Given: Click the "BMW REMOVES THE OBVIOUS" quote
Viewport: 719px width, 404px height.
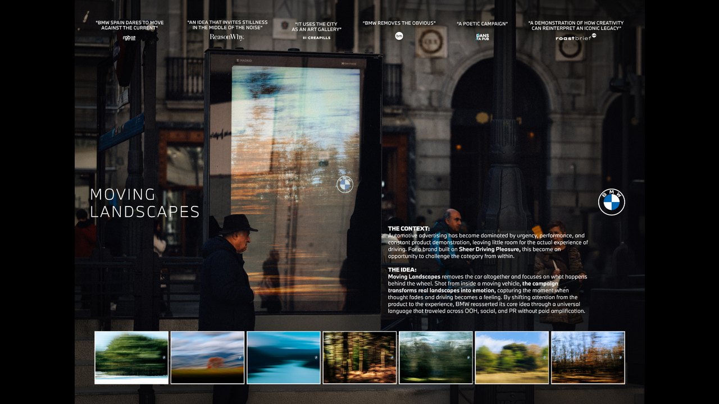Looking at the screenshot, I should pyautogui.click(x=399, y=23).
